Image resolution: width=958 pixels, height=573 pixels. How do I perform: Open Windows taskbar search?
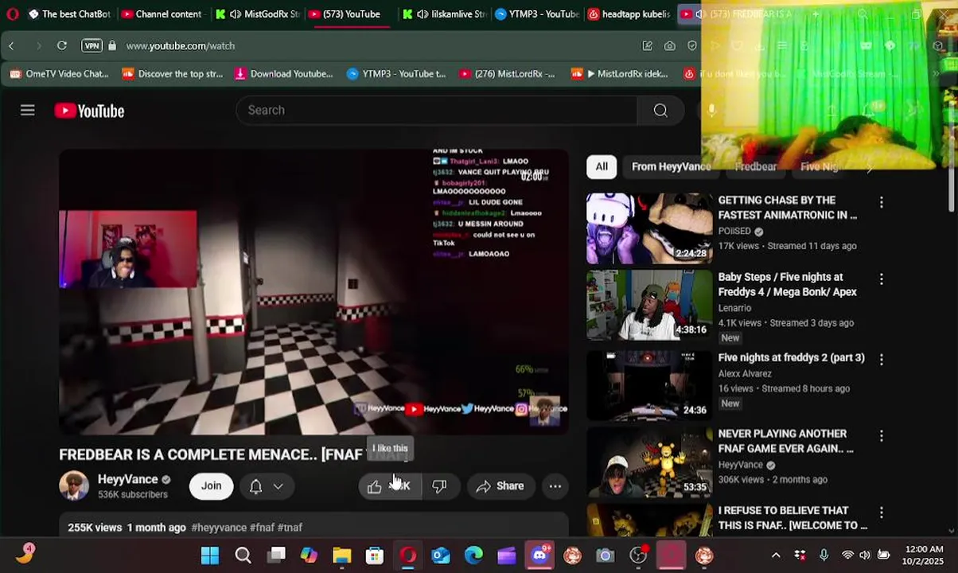click(243, 555)
